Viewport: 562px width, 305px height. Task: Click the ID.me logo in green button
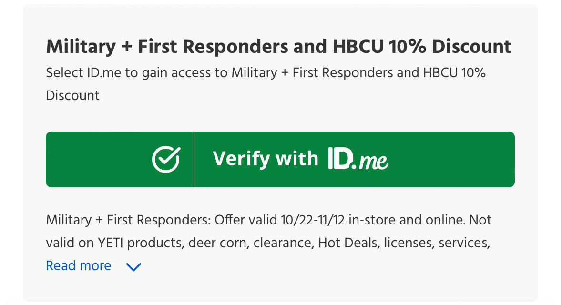coord(358,159)
